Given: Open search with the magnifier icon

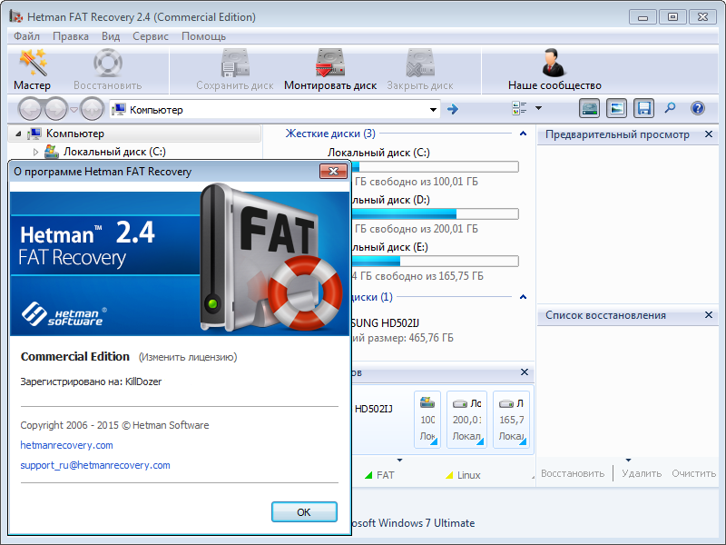Looking at the screenshot, I should [x=670, y=108].
